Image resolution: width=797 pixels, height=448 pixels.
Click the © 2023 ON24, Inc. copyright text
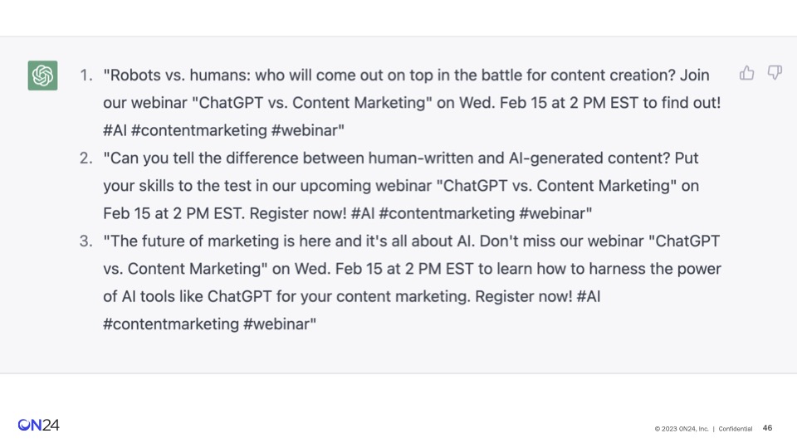coord(681,429)
